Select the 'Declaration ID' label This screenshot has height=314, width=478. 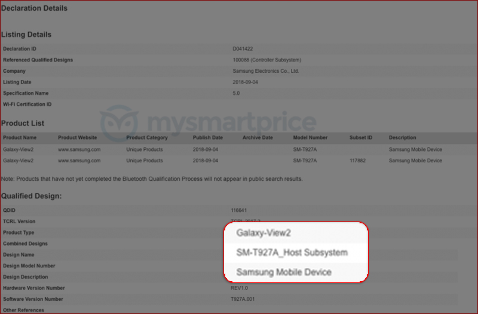(x=20, y=49)
